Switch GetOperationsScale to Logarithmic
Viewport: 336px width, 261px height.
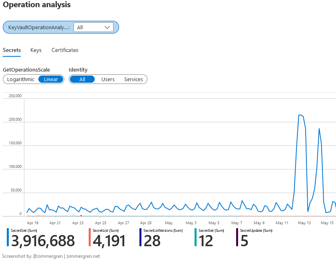pos(20,79)
